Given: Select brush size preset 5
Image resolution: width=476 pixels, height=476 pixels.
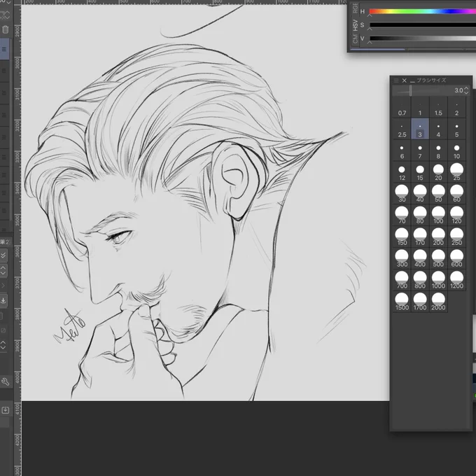Looking at the screenshot, I should coord(456,129).
